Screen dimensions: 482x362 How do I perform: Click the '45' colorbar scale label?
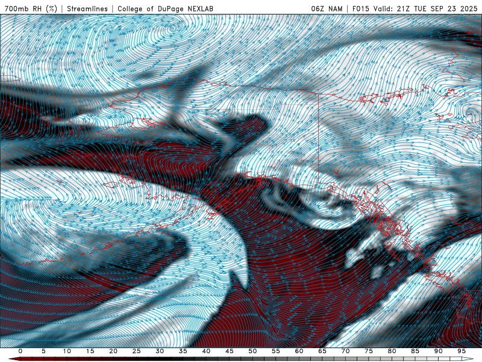point(230,351)
